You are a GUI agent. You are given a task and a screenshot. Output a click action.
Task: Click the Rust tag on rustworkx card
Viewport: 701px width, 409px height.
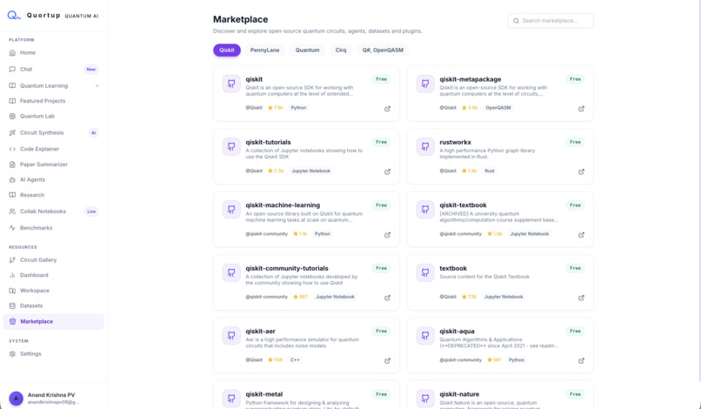(x=490, y=171)
